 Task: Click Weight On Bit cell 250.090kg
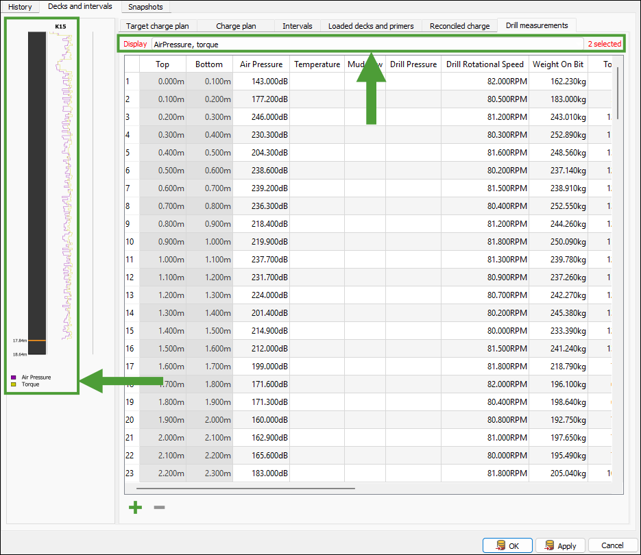click(559, 242)
